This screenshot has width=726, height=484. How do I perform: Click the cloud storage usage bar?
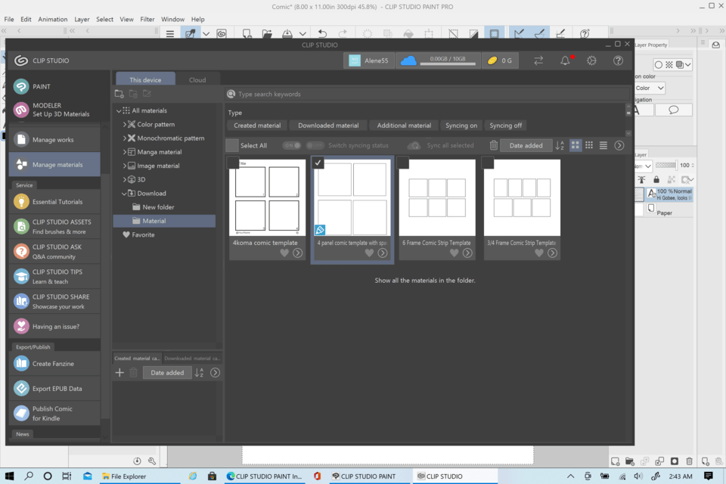448,64
